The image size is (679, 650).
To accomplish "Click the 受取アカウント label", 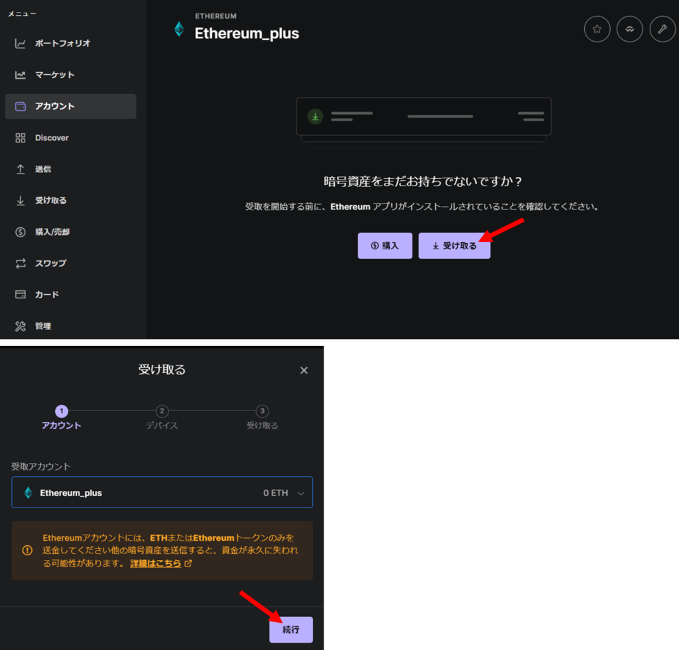I will pyautogui.click(x=40, y=466).
